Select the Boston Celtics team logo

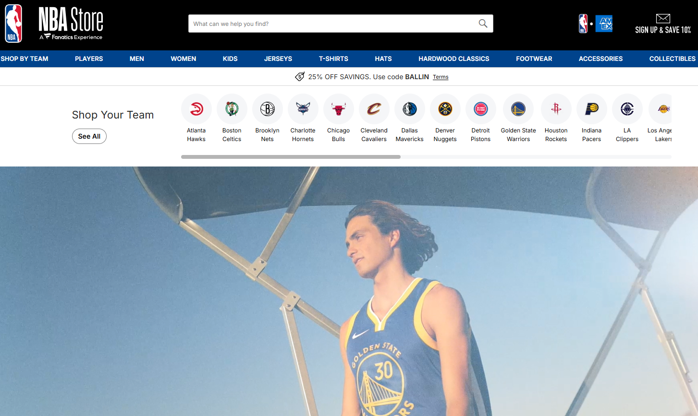[232, 109]
